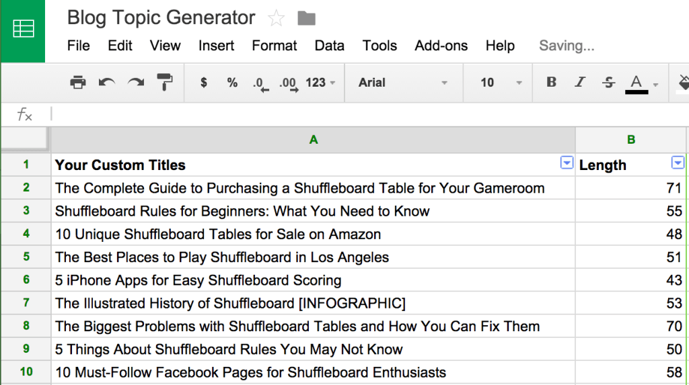The image size is (689, 385).
Task: Select the paint format tool
Action: (x=165, y=83)
